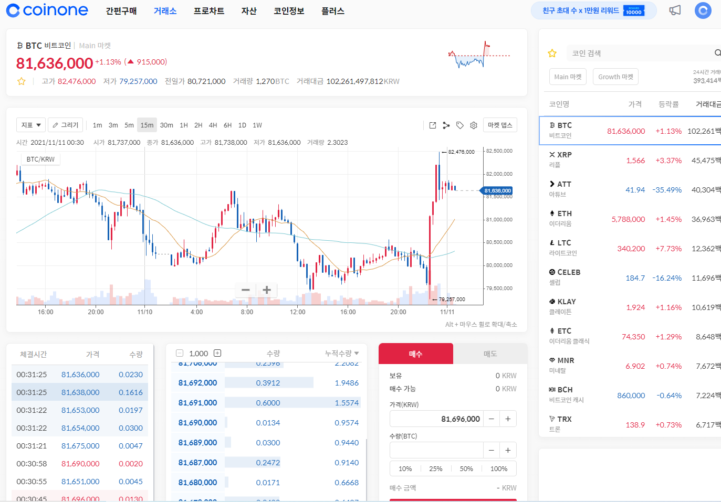721x502 pixels.
Task: Click the BTC mini price thumbnail chart
Action: pyautogui.click(x=479, y=55)
